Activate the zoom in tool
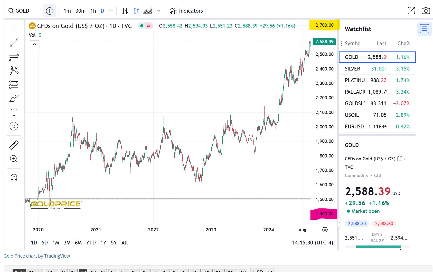This screenshot has width=433, height=272. [14, 159]
